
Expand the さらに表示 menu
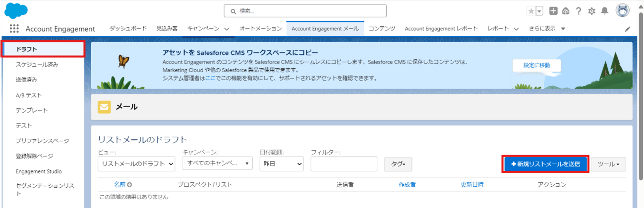click(x=548, y=29)
